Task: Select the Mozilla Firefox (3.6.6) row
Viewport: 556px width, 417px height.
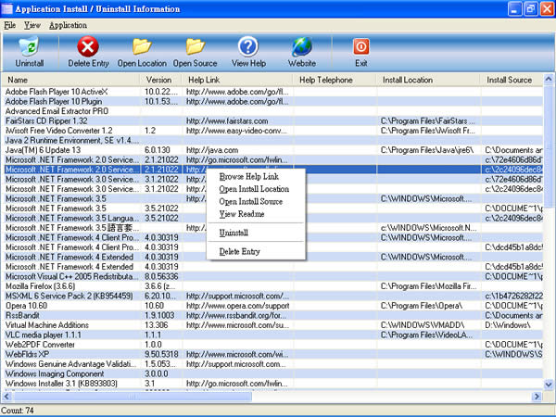Action: [273, 286]
